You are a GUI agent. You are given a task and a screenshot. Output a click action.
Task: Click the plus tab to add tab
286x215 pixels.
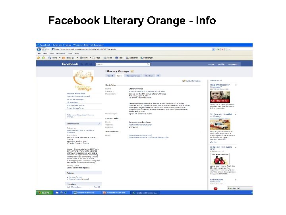click(x=158, y=76)
